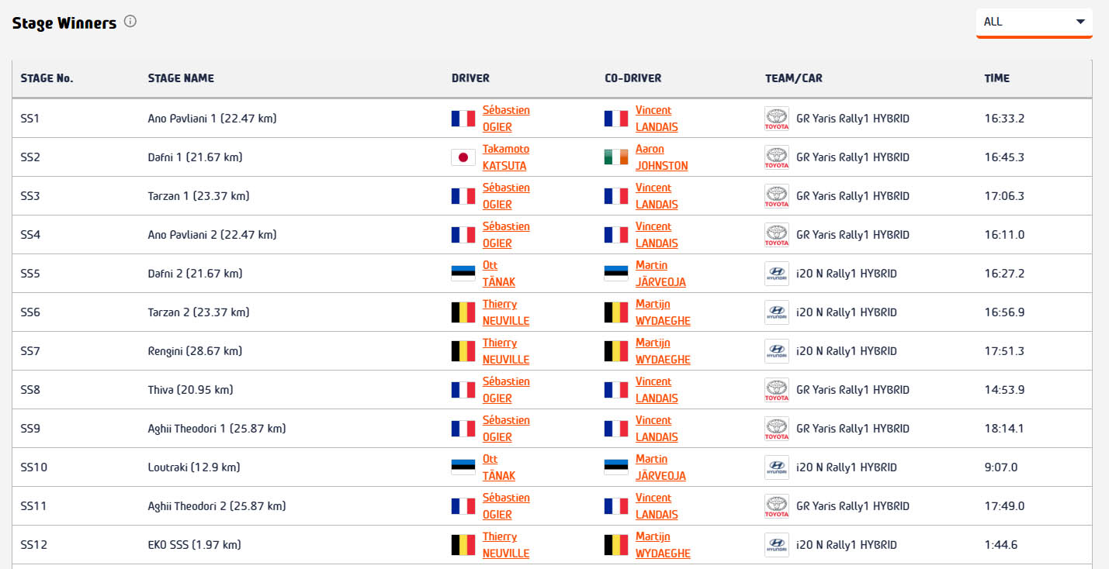Click the Irish flag beside Aaron Johnston
1109x569 pixels.
[x=616, y=157]
